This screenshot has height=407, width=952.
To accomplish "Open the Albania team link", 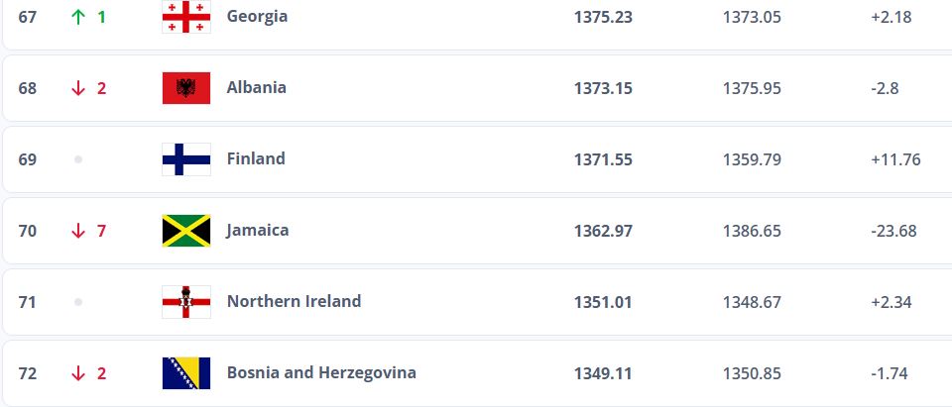I will (x=256, y=87).
